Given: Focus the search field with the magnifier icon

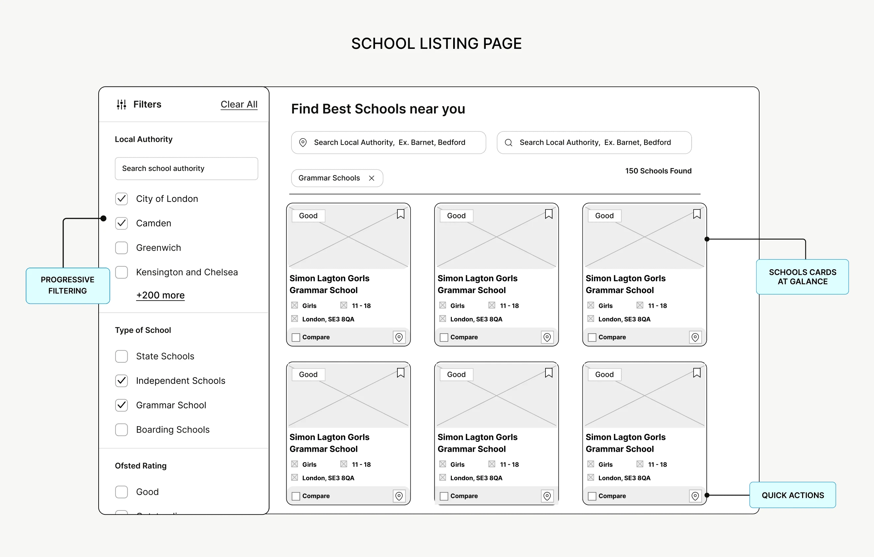Looking at the screenshot, I should (594, 143).
